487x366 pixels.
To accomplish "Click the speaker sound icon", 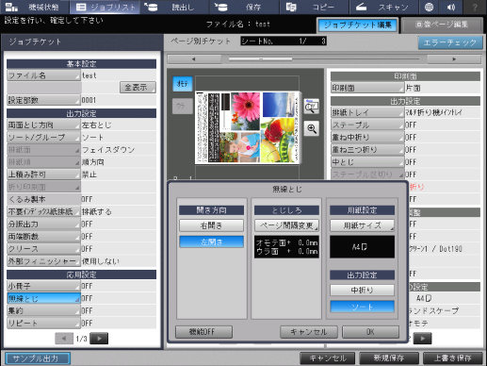I will pyautogui.click(x=451, y=7).
